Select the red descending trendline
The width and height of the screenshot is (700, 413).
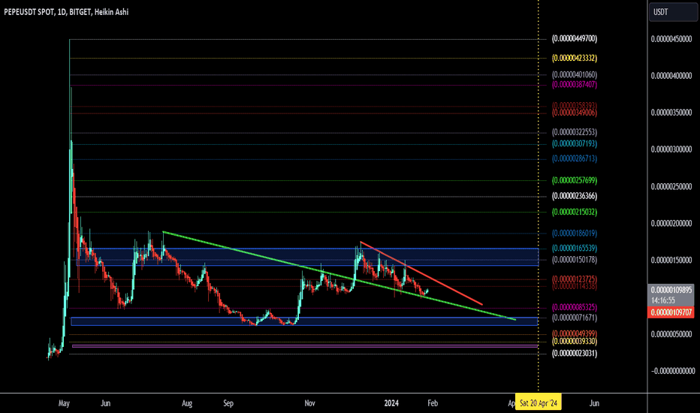pos(421,273)
